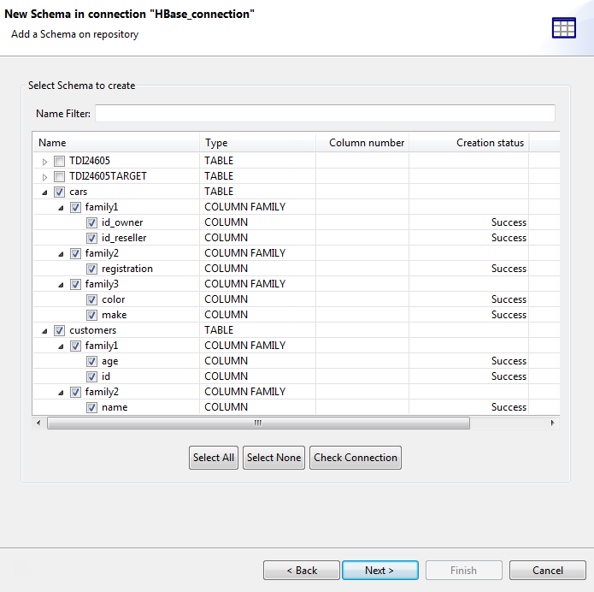This screenshot has height=592, width=594.
Task: Expand the TDI24605 tree node
Action: pyautogui.click(x=45, y=161)
